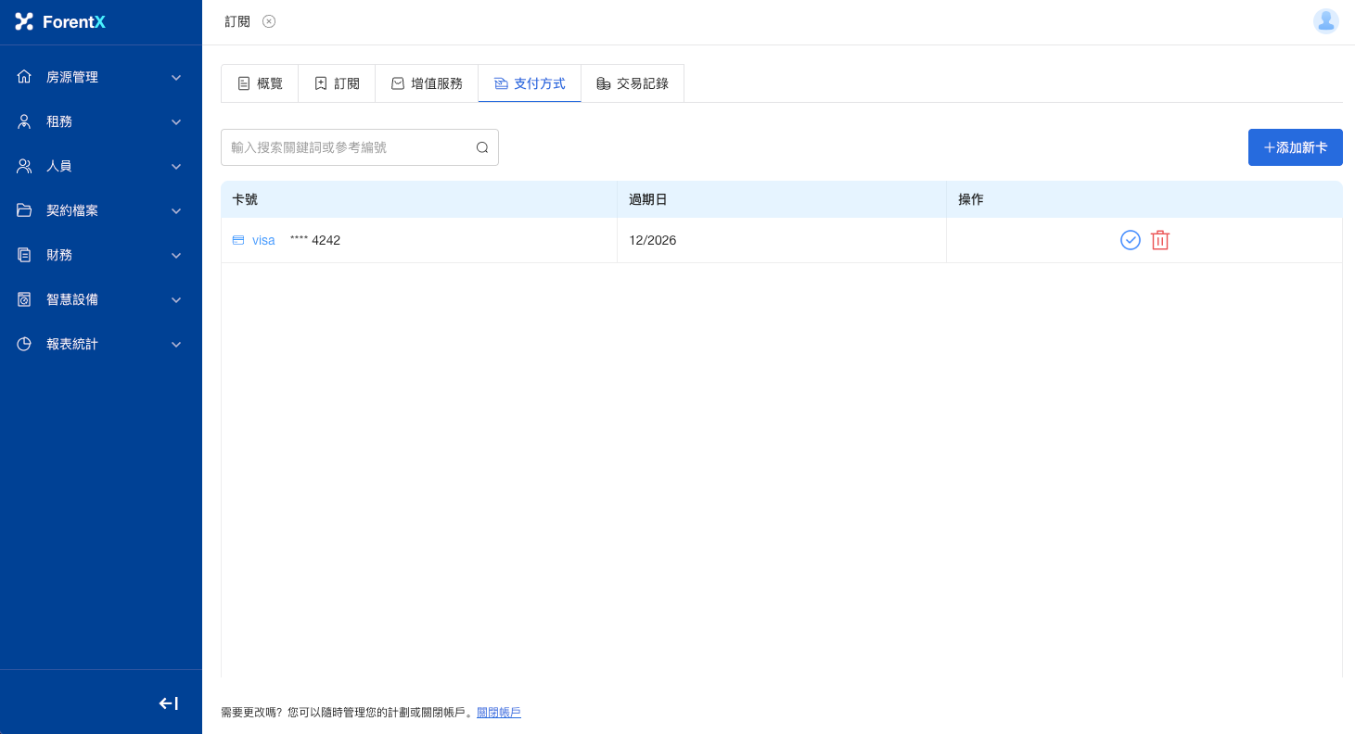
Task: Click the magnifier search icon
Action: tap(481, 147)
